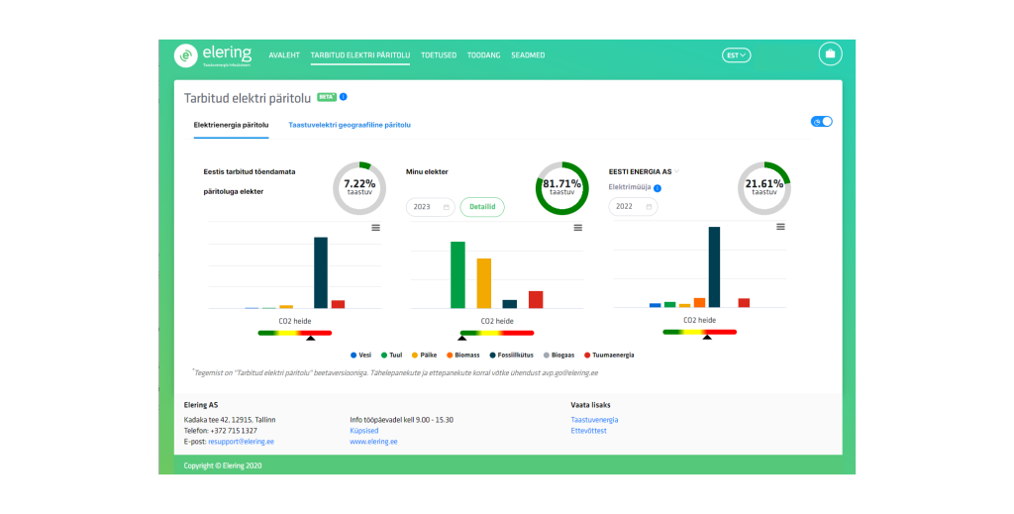Select Elektrienergia päritolu tab
Viewport: 1014px width, 514px height.
(x=231, y=125)
